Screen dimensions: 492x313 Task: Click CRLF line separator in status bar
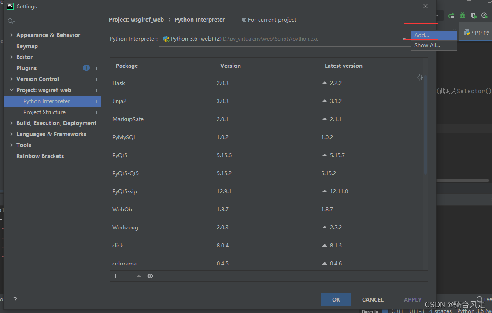point(398,311)
